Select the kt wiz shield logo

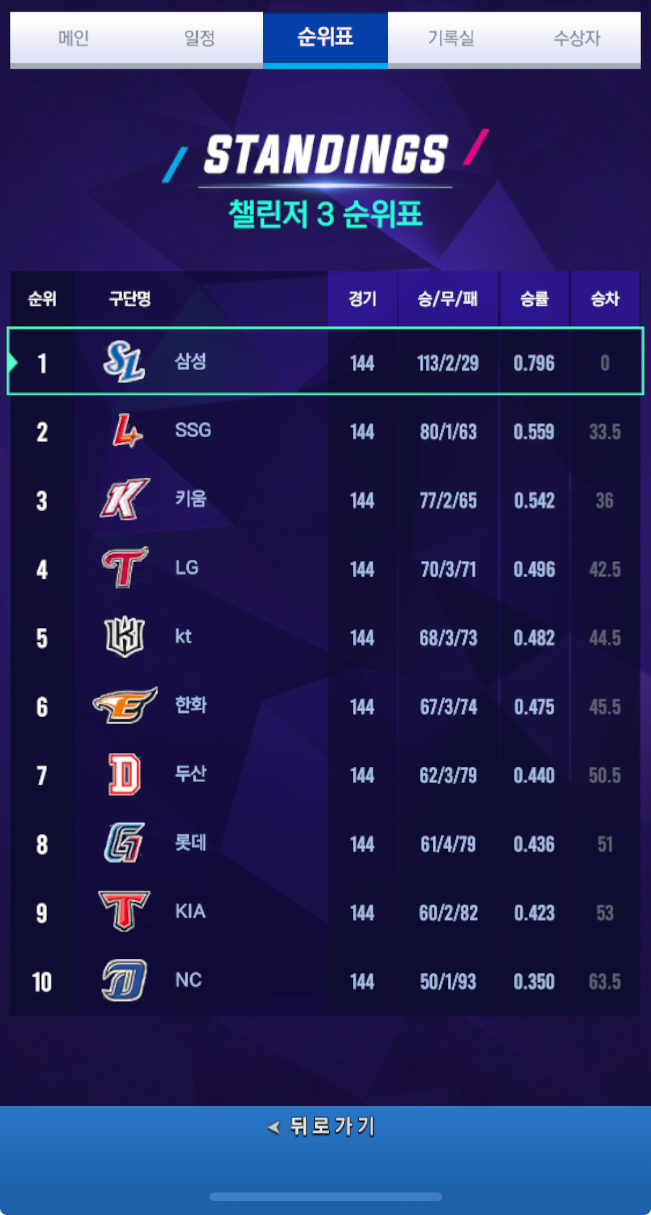tap(124, 637)
